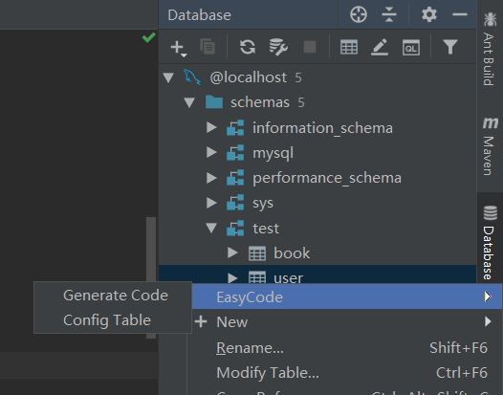The image size is (503, 395).
Task: Click the Edit Source pencil icon
Action: 380,47
